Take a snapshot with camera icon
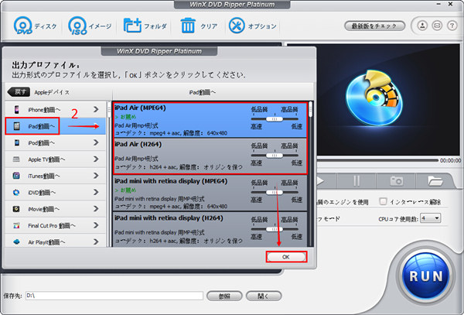464x315 pixels. click(396, 180)
